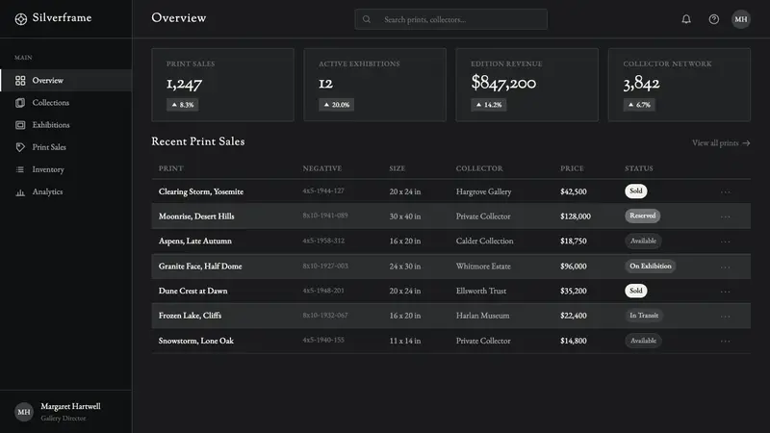Sort by the COLLECTOR column header

click(x=479, y=168)
